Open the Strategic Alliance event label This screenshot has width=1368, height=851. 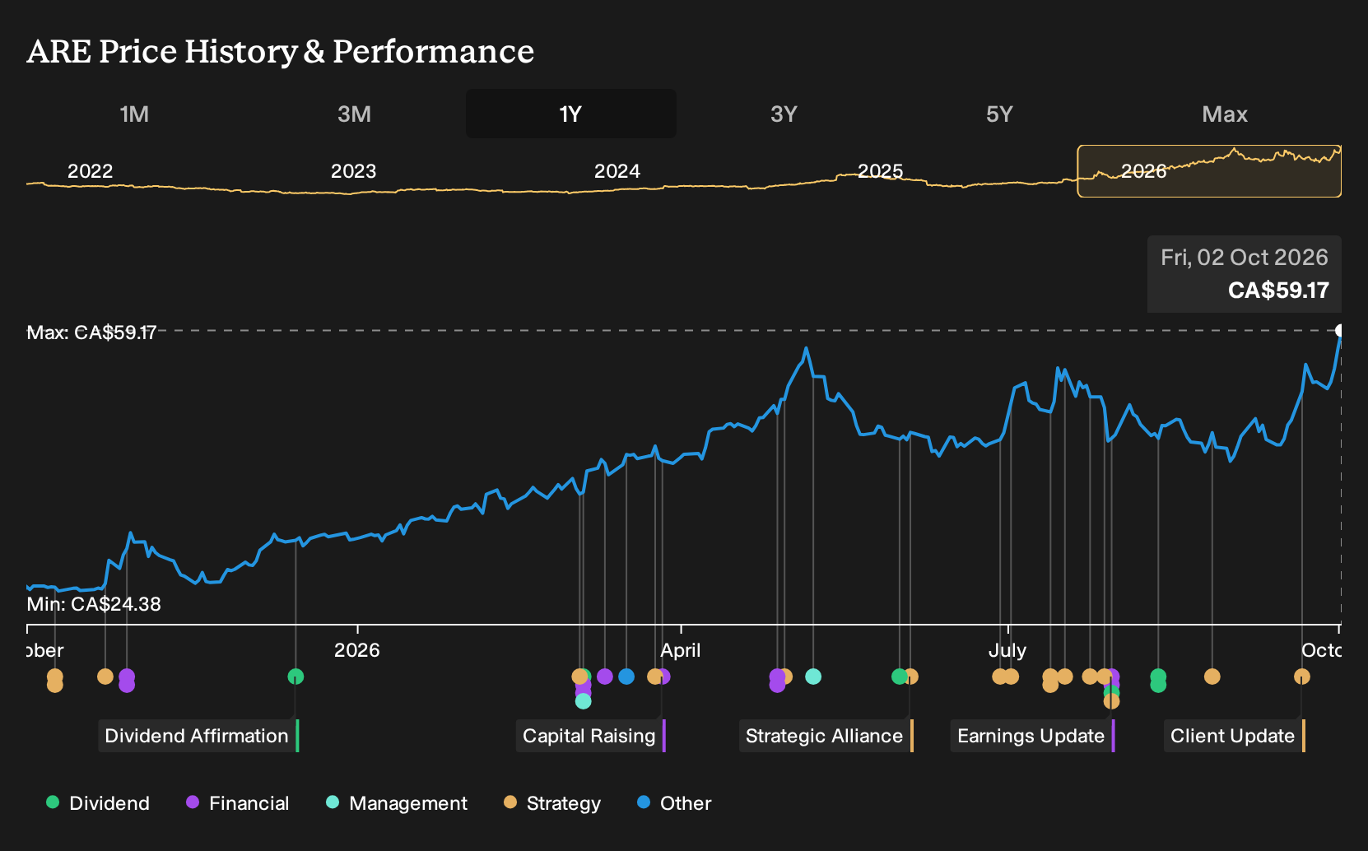(x=825, y=736)
